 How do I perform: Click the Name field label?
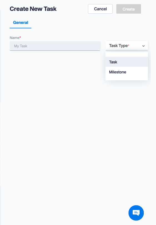(14, 38)
